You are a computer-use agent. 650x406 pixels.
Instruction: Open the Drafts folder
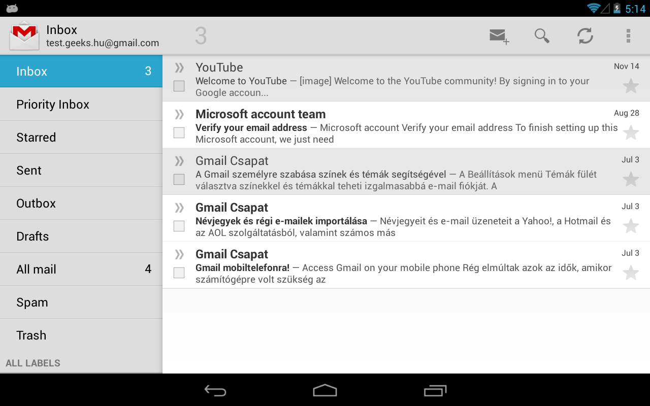(81, 236)
